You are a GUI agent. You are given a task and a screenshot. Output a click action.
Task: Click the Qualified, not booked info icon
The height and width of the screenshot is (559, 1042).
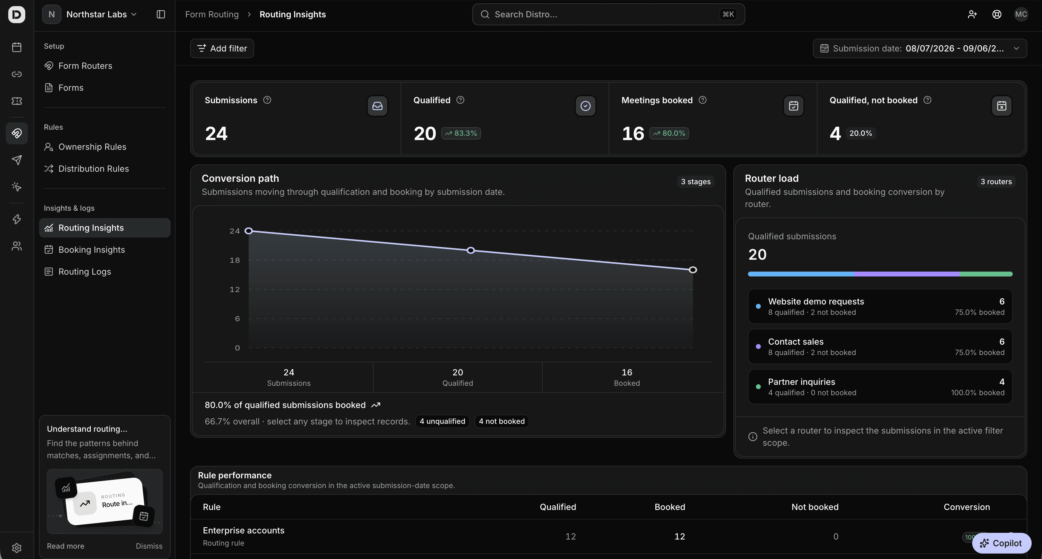(927, 100)
